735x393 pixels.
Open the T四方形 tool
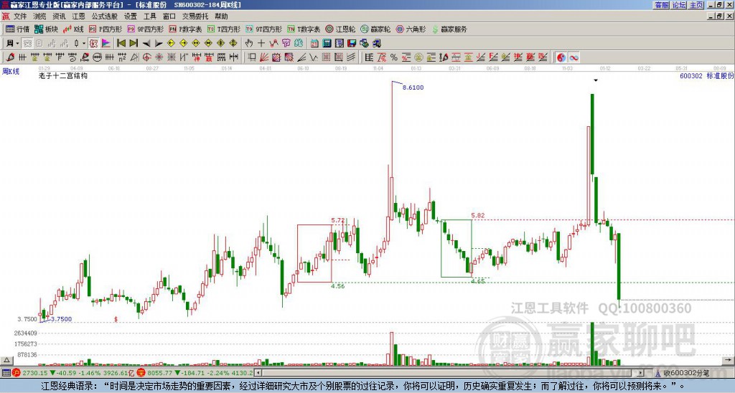224,29
